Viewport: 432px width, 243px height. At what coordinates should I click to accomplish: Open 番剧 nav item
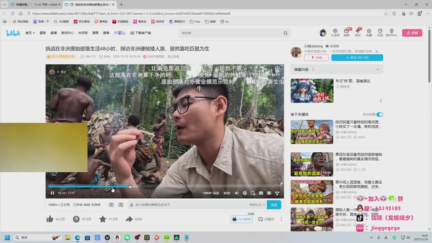coord(43,33)
